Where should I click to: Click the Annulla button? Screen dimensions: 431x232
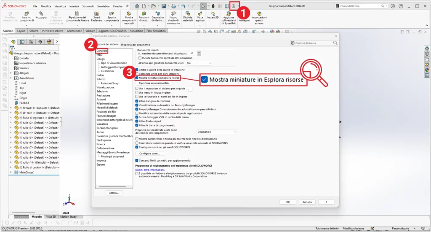coord(307,202)
